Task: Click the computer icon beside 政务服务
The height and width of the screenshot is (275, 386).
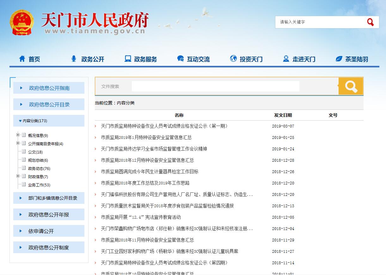Action: (128, 59)
